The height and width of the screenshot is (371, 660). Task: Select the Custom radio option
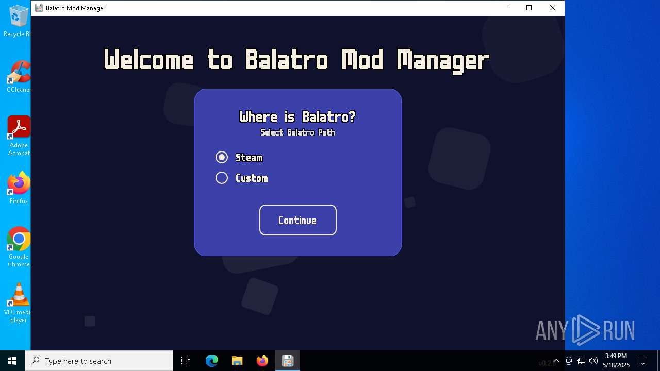tap(222, 178)
